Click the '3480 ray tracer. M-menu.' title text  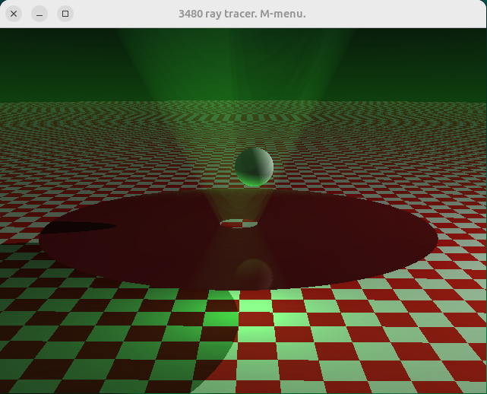tap(242, 14)
